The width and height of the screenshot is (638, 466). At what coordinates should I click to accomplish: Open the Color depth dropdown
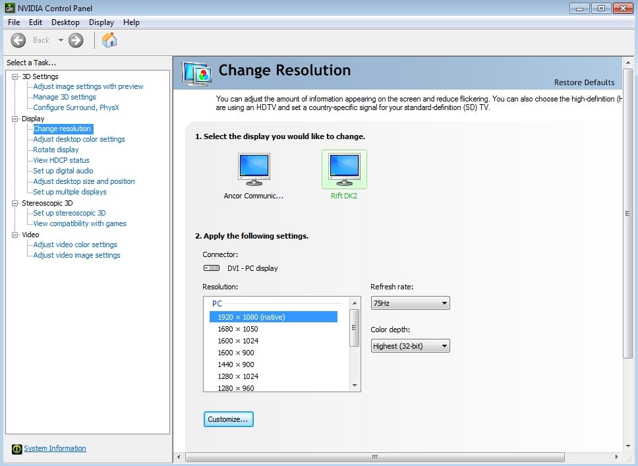pos(410,345)
